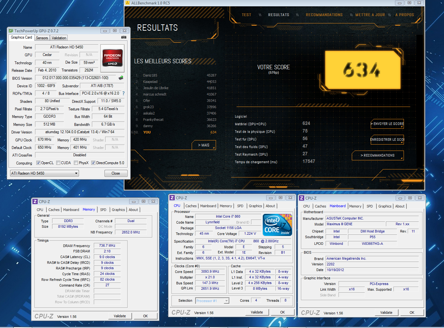Screen dimensions: 444x328
Task: Open the ATI Radeon HD 5450 GPU dropdown
Action: (x=45, y=173)
